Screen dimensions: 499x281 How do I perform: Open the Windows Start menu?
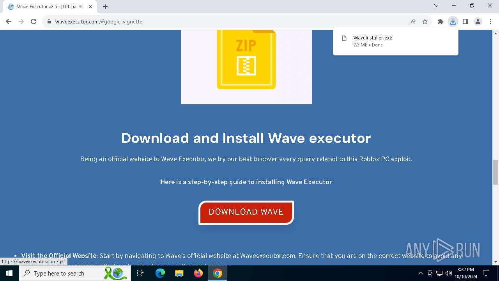tap(9, 273)
